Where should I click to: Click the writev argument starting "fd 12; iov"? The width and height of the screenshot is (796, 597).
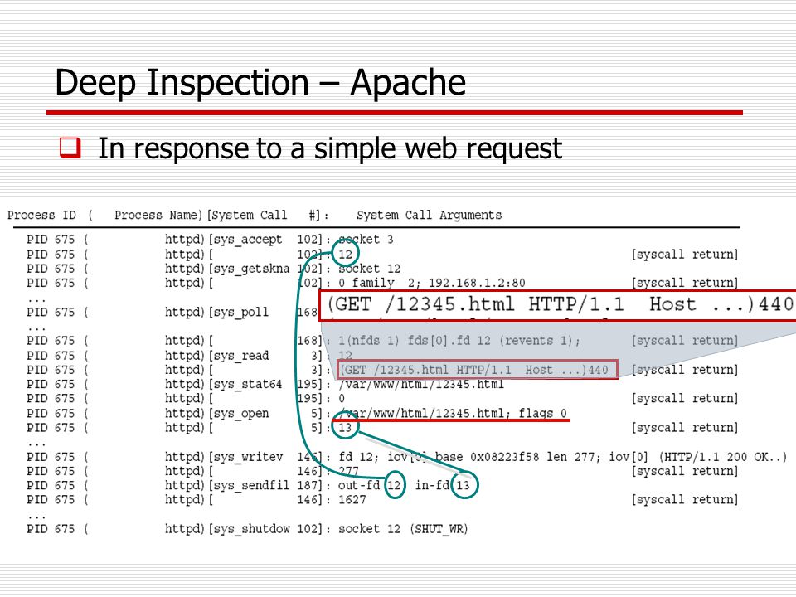tap(493, 457)
